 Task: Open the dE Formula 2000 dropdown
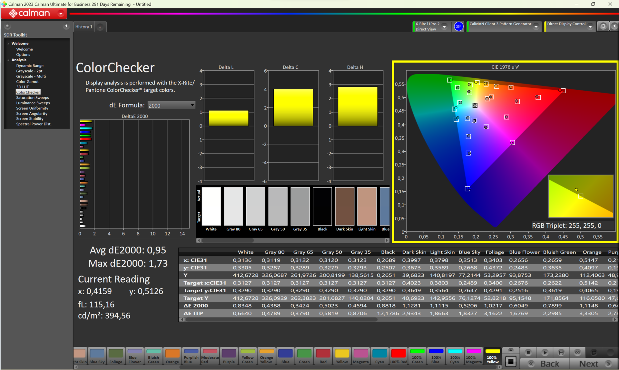pyautogui.click(x=171, y=105)
